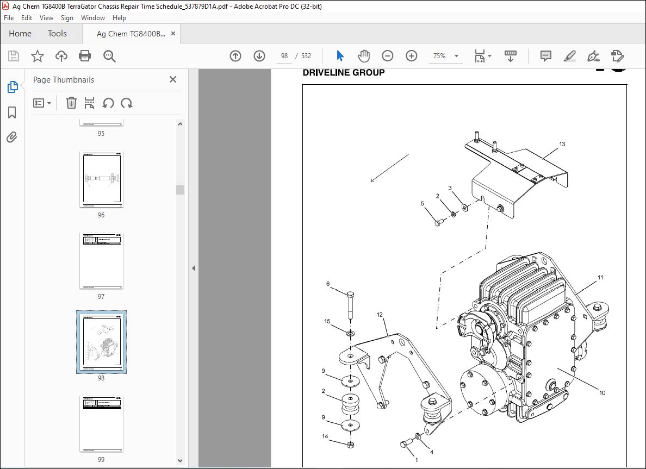Rotate page counterclockwise
The height and width of the screenshot is (469, 646).
(x=108, y=103)
